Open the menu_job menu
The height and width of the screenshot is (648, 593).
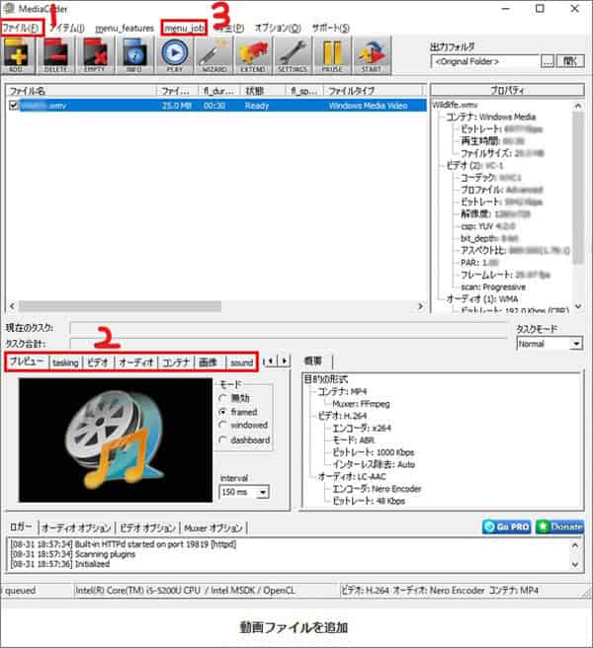[184, 28]
